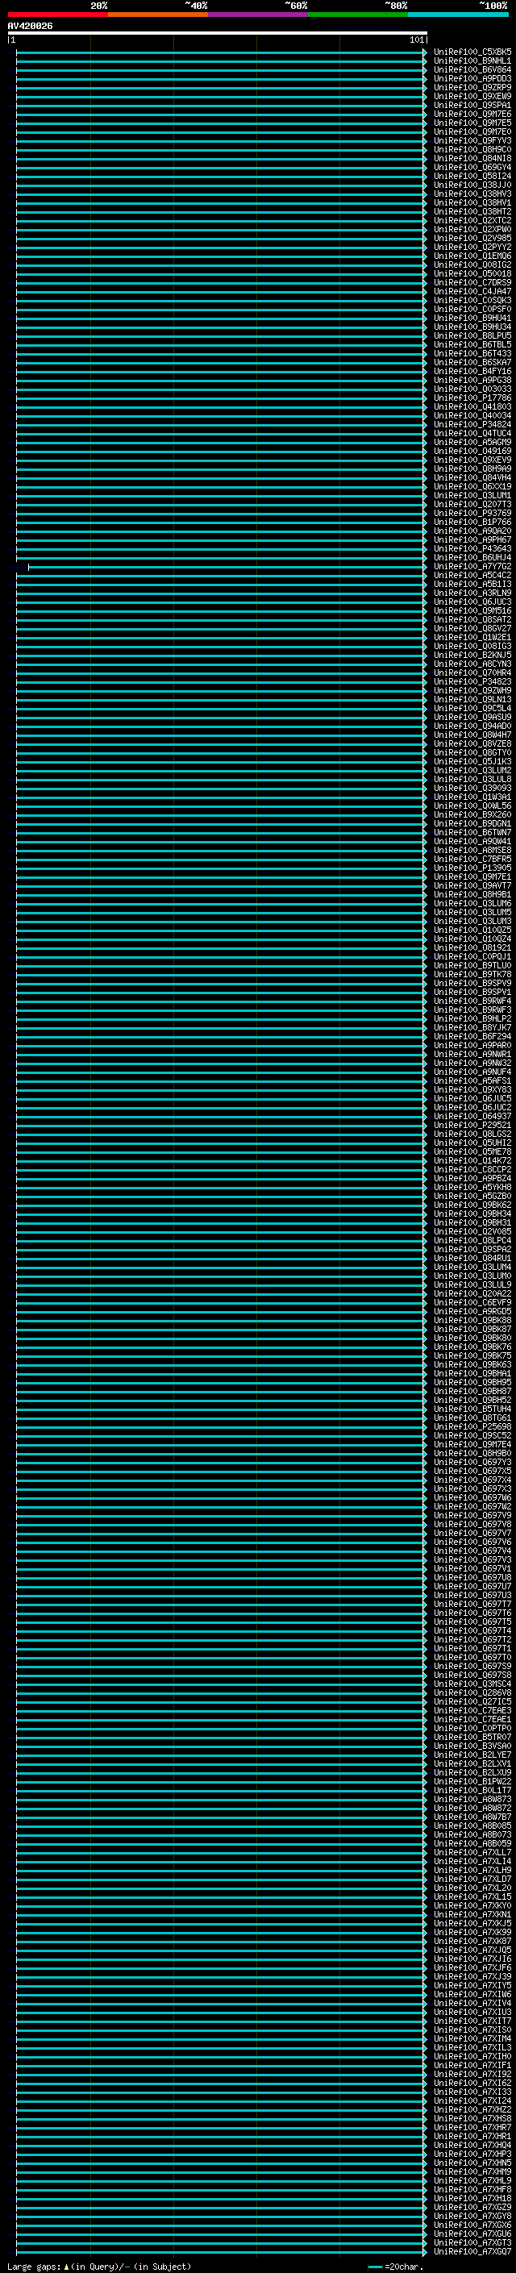The width and height of the screenshot is (516, 2273).
Task: Select label UniRef100_Q8GV27
Action: 472,628
